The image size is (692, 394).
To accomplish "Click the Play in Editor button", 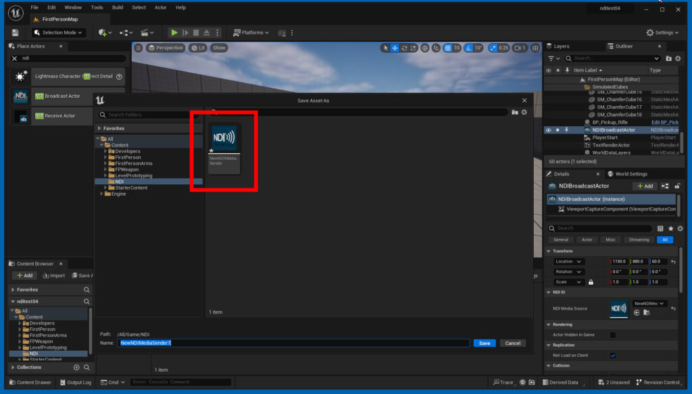I will point(174,32).
